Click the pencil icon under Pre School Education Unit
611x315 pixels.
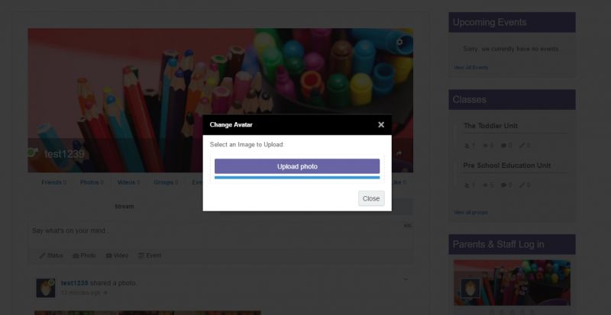pos(522,185)
